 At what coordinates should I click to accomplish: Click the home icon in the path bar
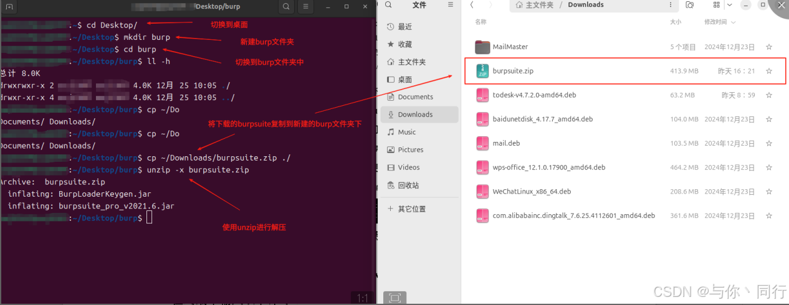coord(519,4)
